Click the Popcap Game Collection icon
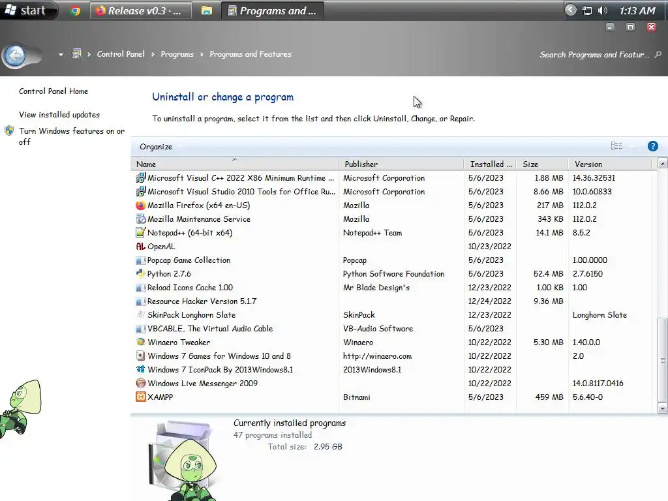Screen dimensions: 668x501 tap(141, 260)
